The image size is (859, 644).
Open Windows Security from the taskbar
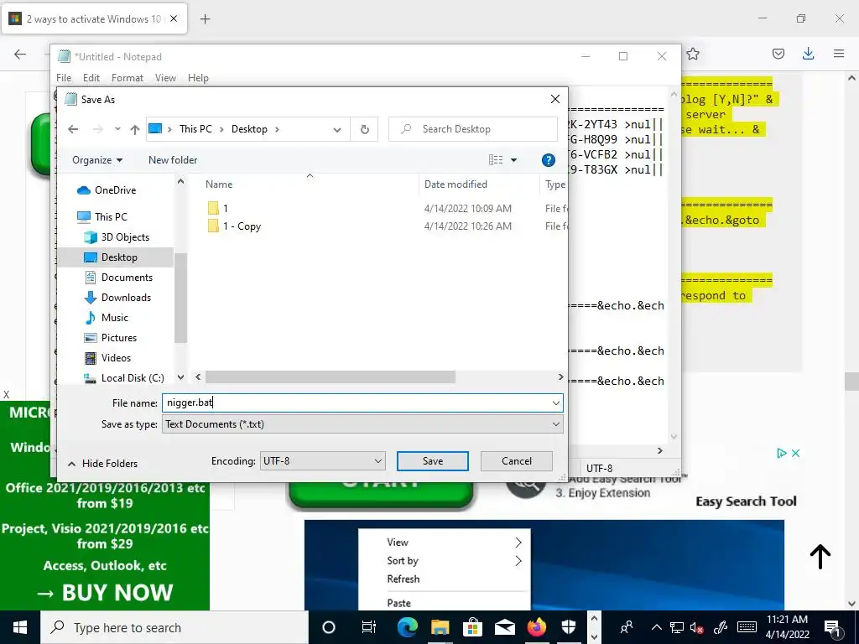click(x=570, y=627)
